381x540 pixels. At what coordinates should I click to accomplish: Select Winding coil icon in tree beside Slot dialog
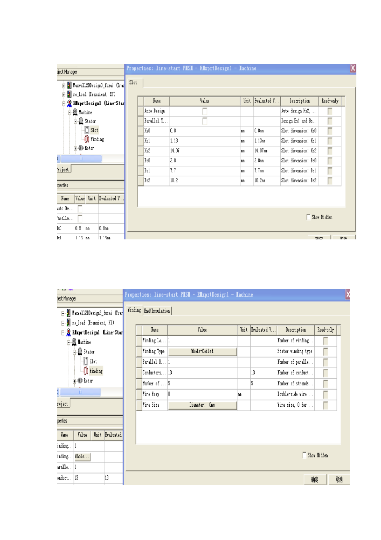tap(87, 139)
